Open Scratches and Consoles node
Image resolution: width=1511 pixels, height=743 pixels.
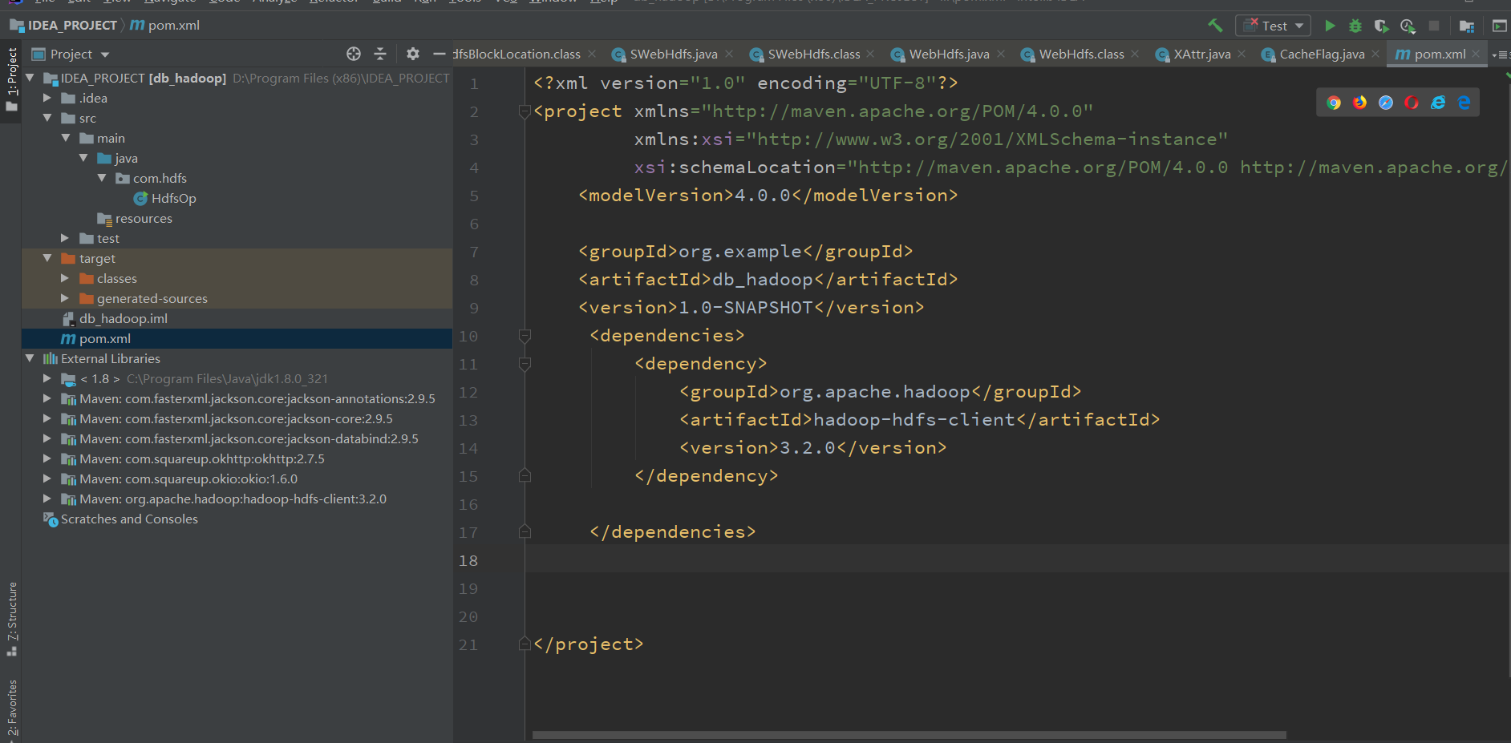pyautogui.click(x=120, y=519)
